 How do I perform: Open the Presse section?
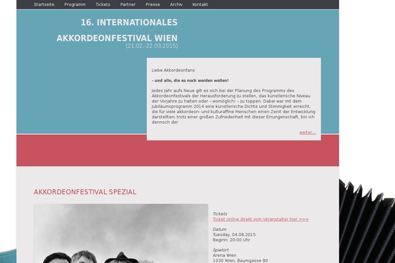153,5
